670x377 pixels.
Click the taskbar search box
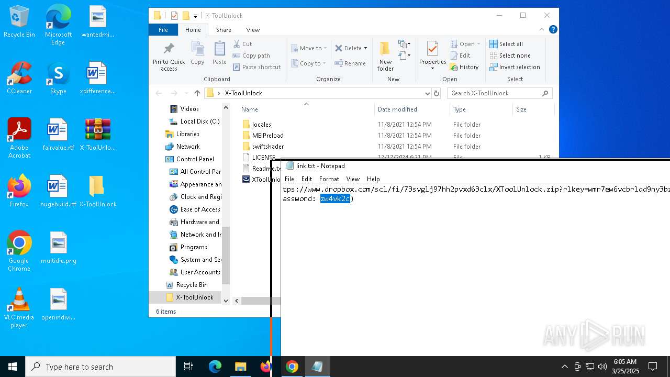[x=100, y=367]
